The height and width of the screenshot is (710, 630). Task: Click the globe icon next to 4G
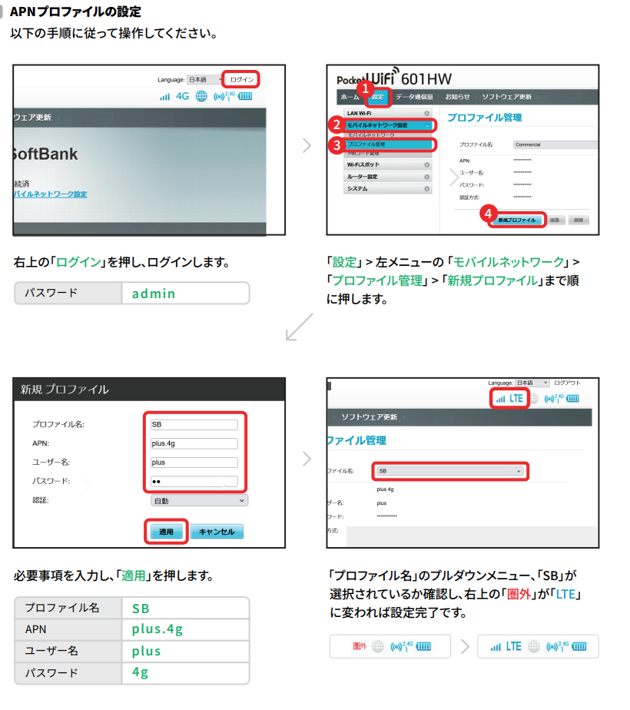[x=201, y=96]
